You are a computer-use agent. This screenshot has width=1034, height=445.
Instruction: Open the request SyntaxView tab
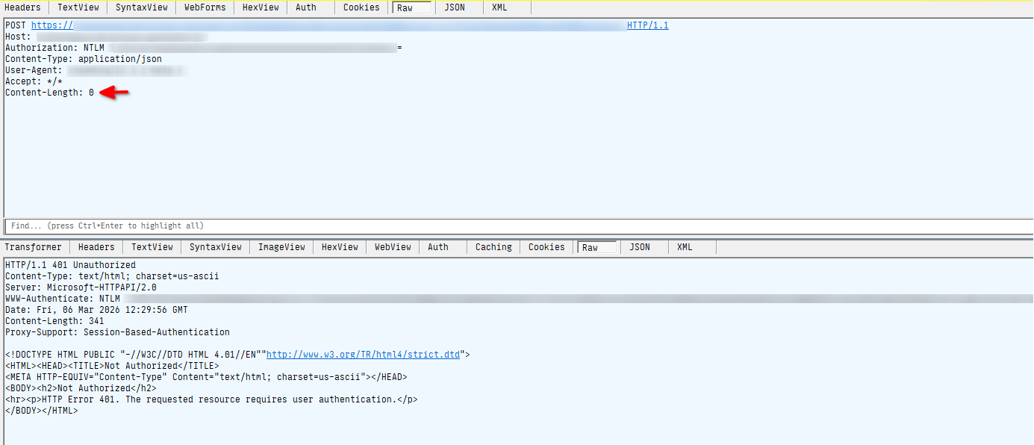point(141,7)
